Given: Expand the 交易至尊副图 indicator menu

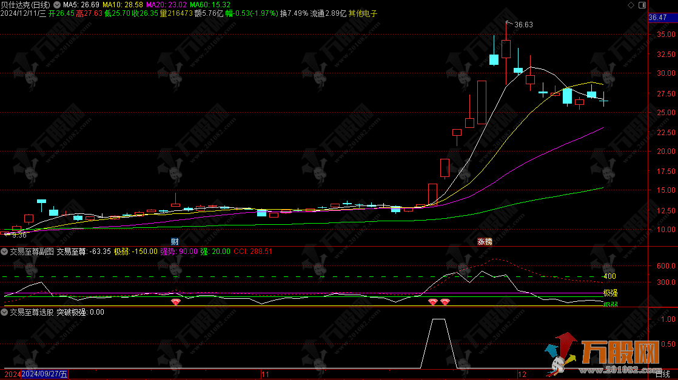Looking at the screenshot, I should (x=4, y=252).
